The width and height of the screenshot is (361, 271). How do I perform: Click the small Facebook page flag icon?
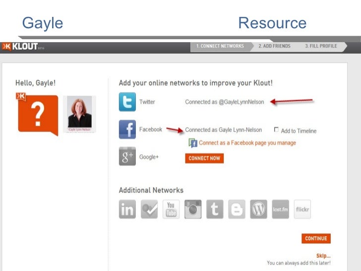point(193,143)
